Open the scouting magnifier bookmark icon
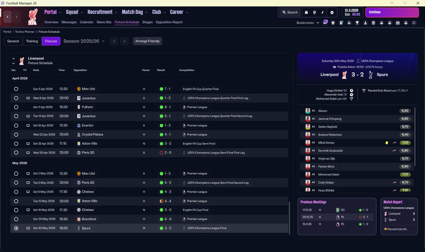 point(349,23)
